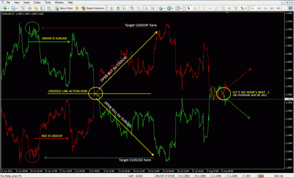The width and height of the screenshot is (294, 178).
Task: Open the Tools menu
Action: tap(48, 2)
